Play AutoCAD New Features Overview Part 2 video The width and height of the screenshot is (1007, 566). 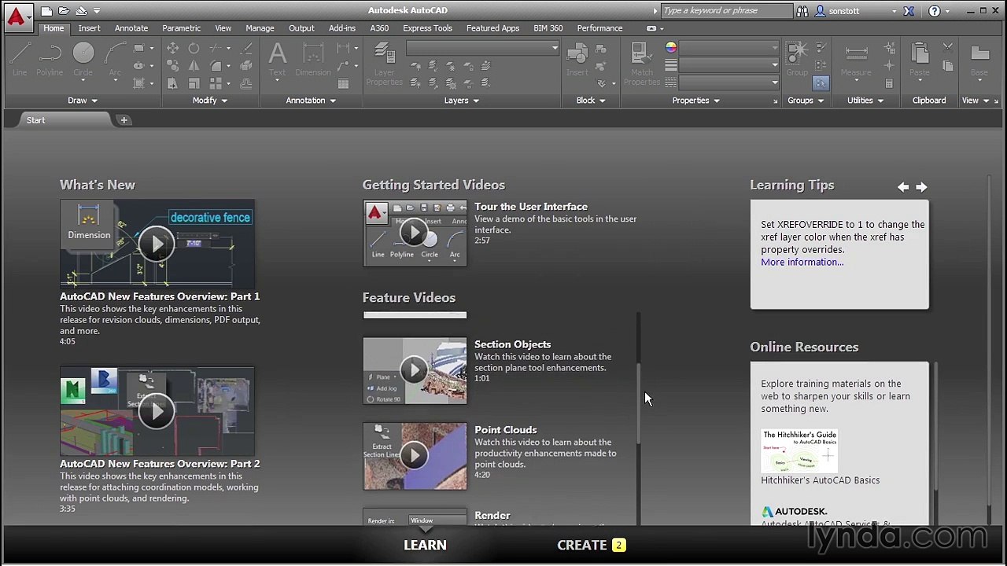click(157, 411)
